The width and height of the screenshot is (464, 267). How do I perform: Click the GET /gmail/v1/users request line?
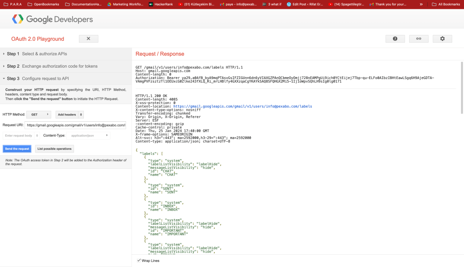point(189,67)
